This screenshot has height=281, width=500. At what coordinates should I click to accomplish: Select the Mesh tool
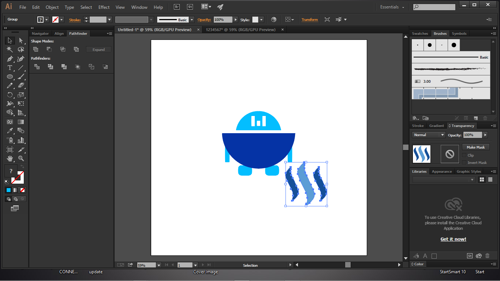click(10, 122)
